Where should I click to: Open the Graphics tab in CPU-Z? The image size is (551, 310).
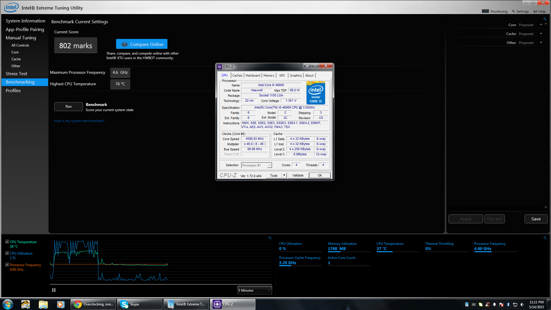tap(296, 75)
